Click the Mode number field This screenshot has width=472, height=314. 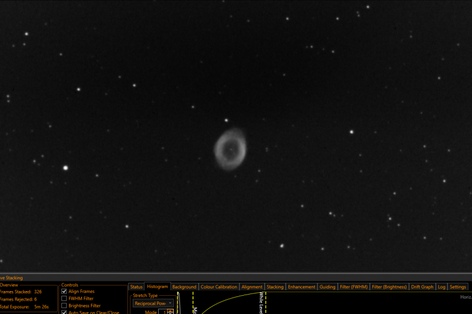(163, 312)
